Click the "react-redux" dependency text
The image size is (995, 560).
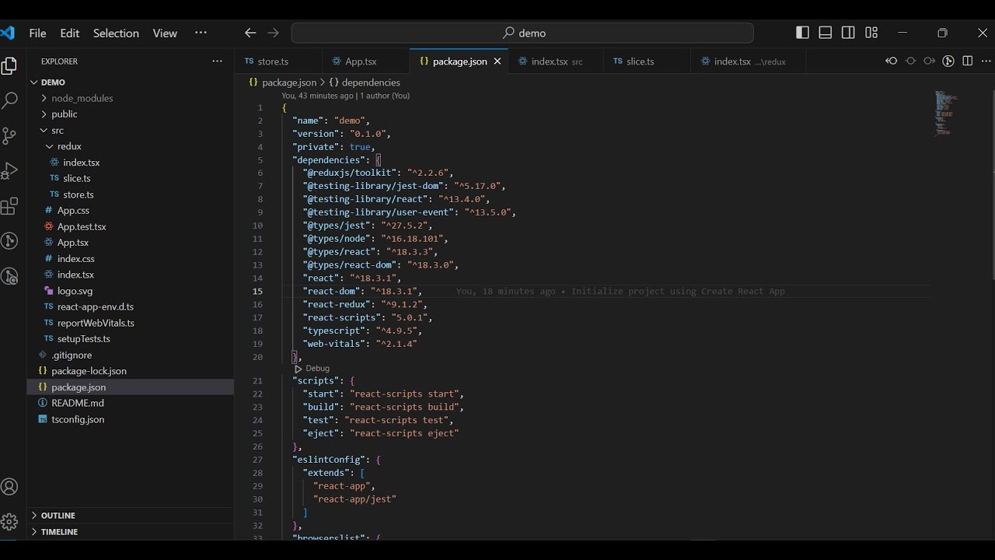pos(336,304)
